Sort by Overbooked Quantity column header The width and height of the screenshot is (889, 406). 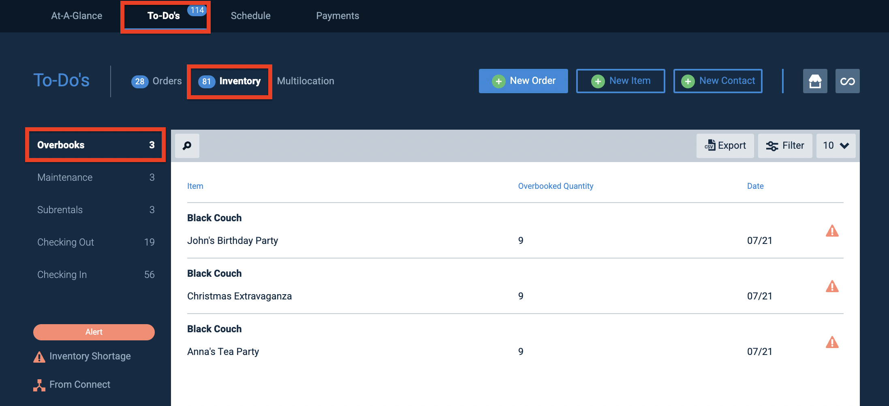556,186
